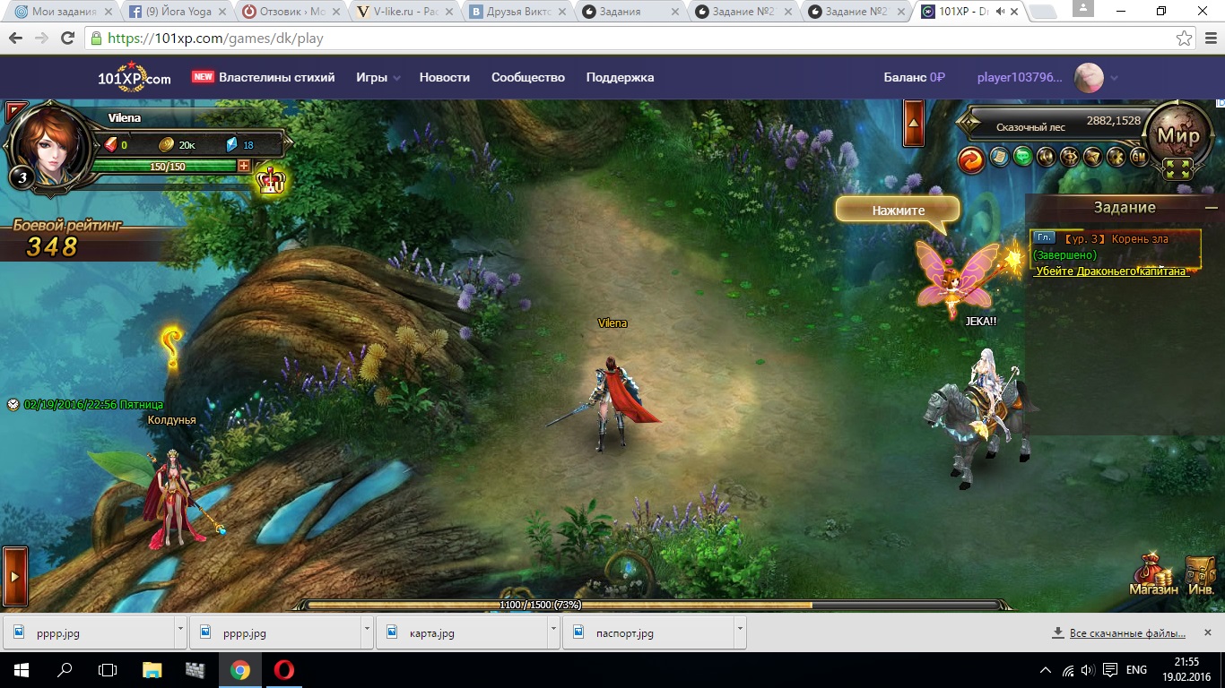Open the golden gear settings icon
Image resolution: width=1225 pixels, height=688 pixels.
pyautogui.click(x=1116, y=157)
